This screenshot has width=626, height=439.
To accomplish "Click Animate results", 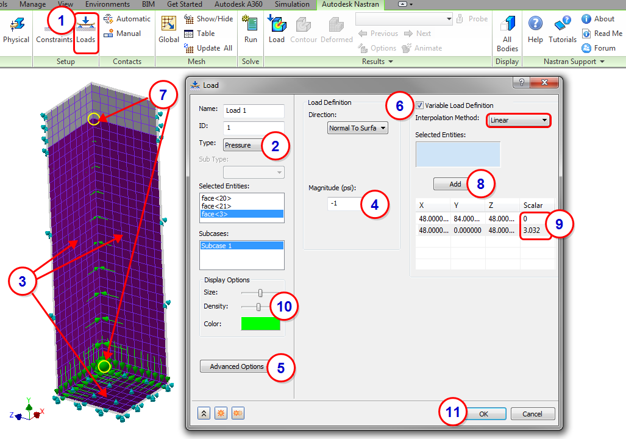I will pyautogui.click(x=422, y=48).
